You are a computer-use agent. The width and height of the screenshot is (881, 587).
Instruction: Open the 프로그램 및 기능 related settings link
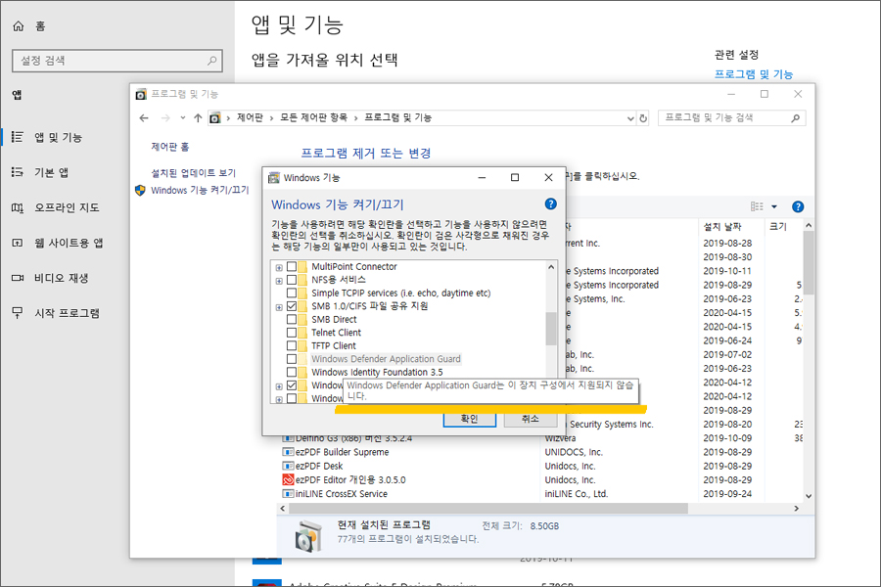click(753, 74)
